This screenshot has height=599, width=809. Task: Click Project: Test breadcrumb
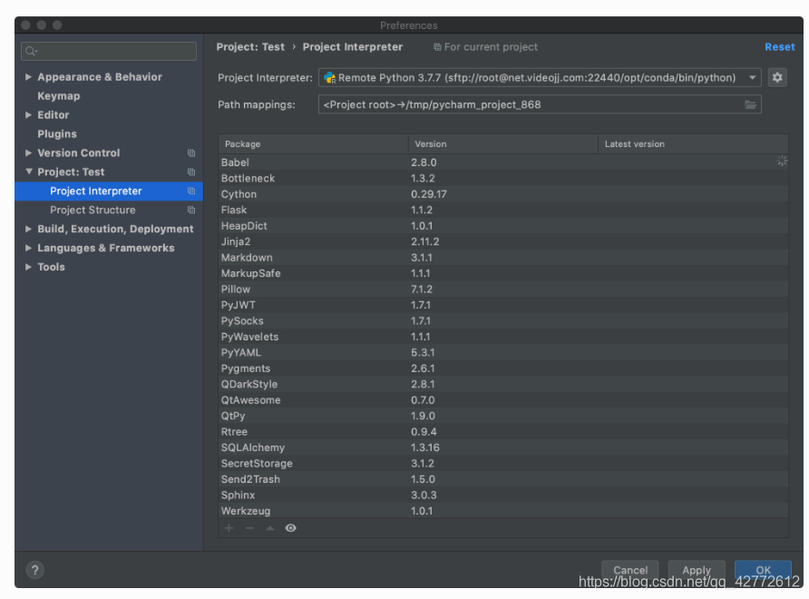pyautogui.click(x=250, y=47)
